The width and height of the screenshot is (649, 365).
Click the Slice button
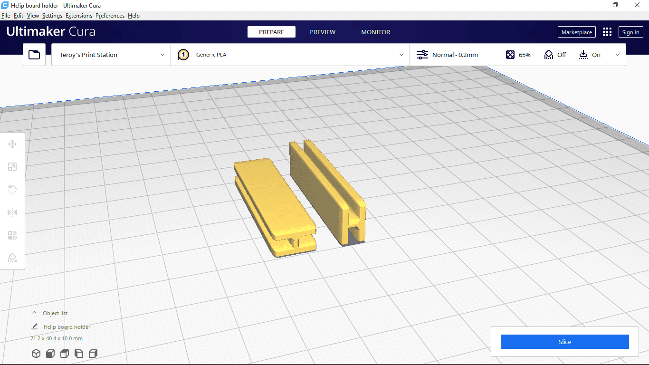pos(564,342)
